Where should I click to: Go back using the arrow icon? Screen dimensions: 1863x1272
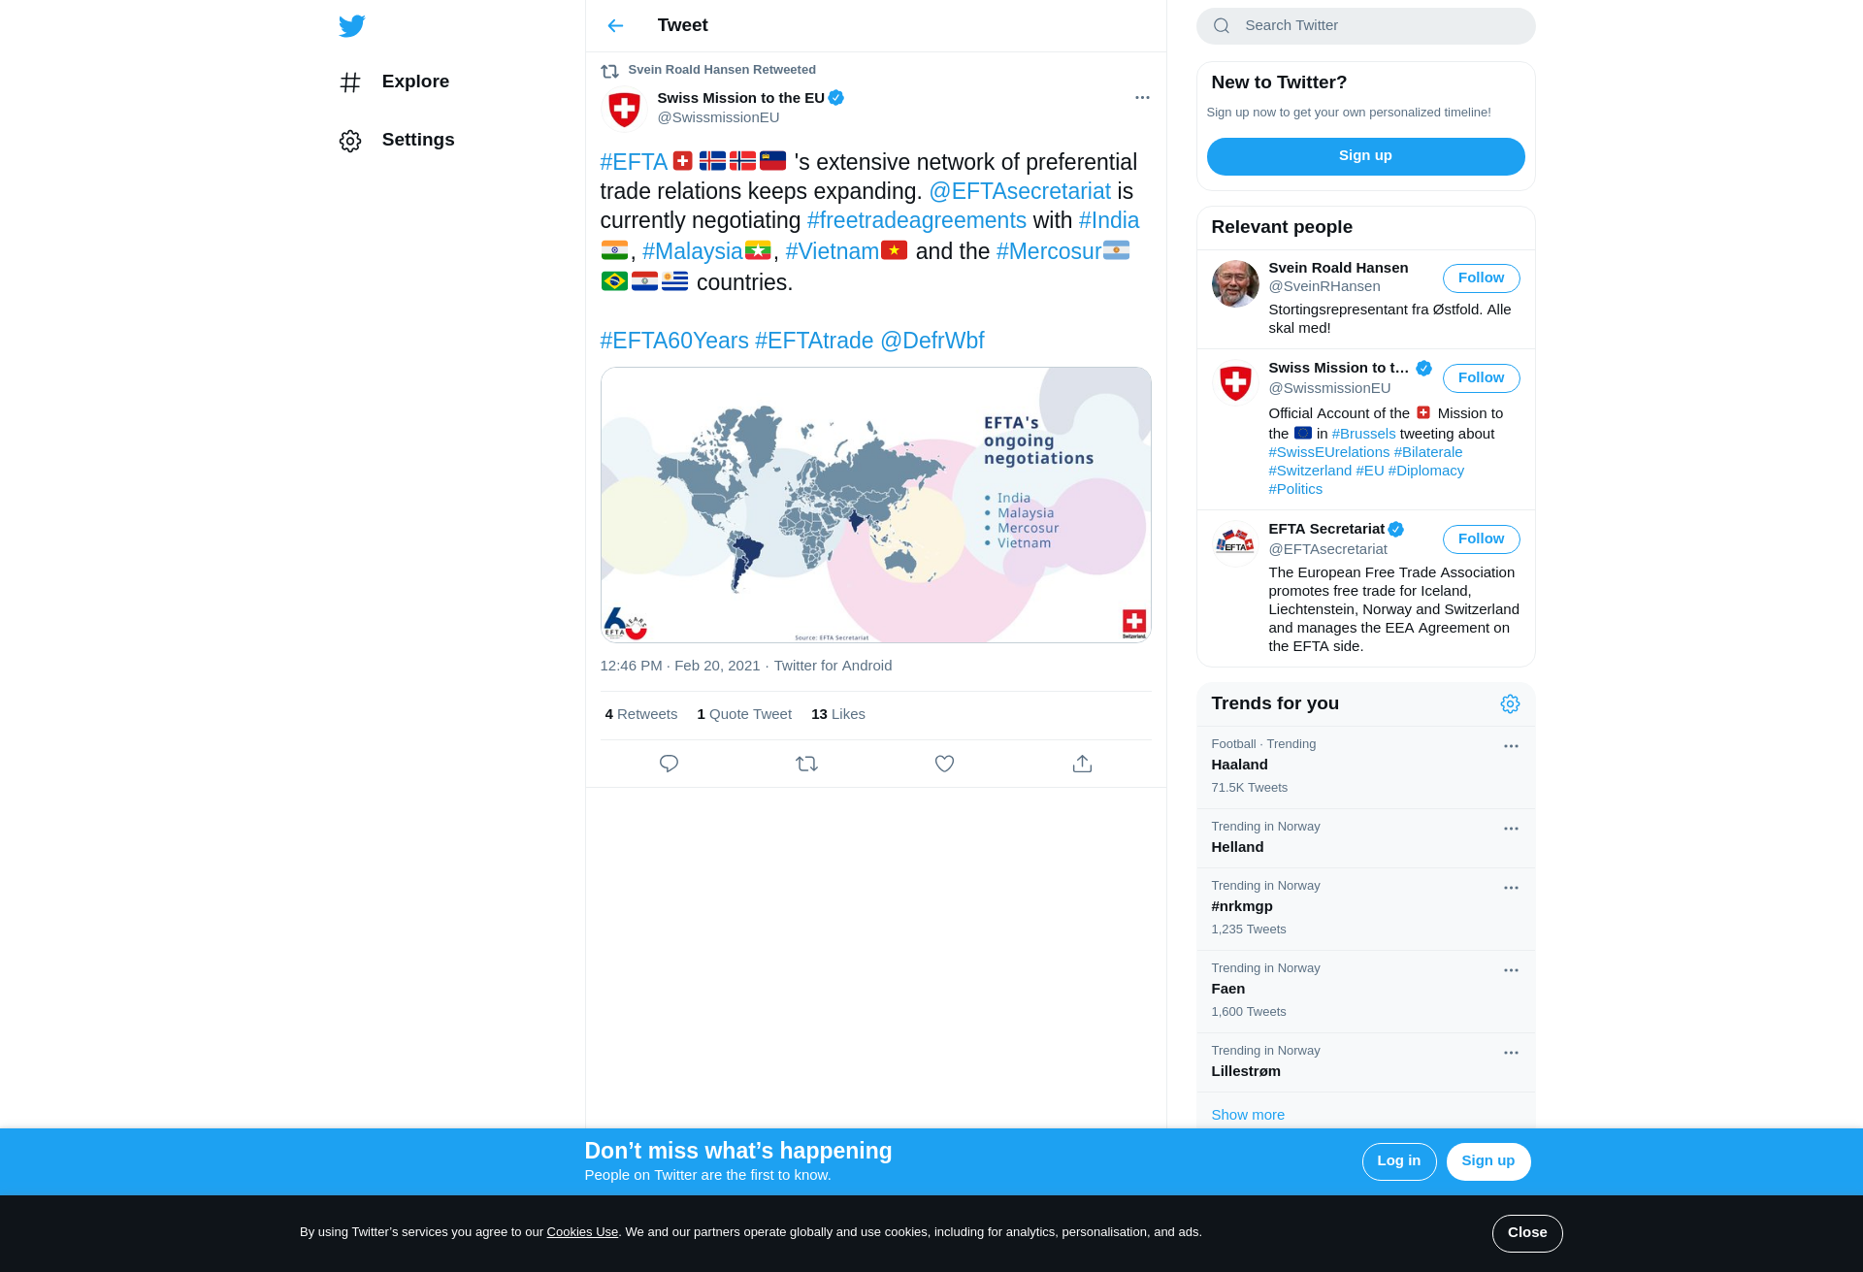pos(615,25)
